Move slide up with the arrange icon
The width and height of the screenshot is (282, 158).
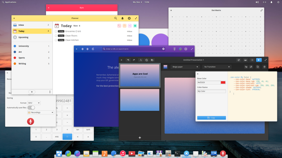point(246,67)
